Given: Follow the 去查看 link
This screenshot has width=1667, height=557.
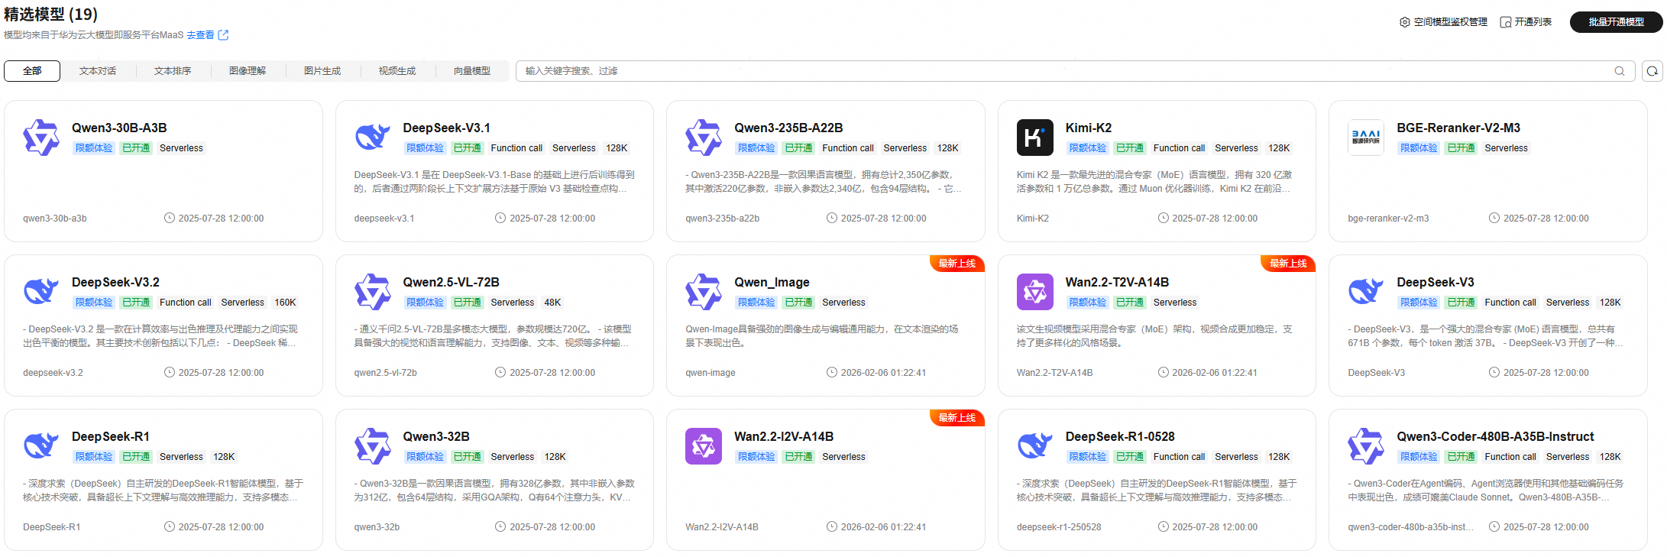Looking at the screenshot, I should click(200, 35).
